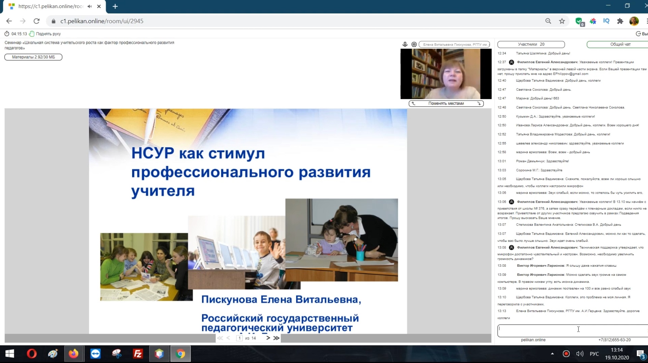
Task: Toggle the presenter microphone icon
Action: click(x=405, y=44)
